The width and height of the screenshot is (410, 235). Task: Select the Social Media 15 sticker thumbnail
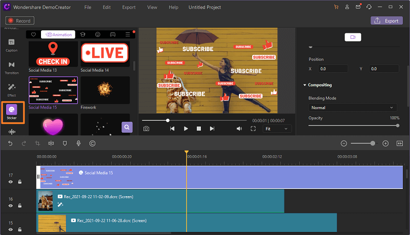click(x=53, y=90)
